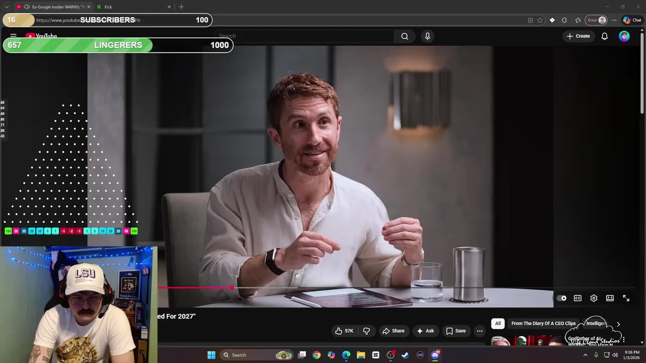Viewport: 646px width, 363px height.
Task: Open Copilot Chat in Edge toolbar
Action: (632, 20)
